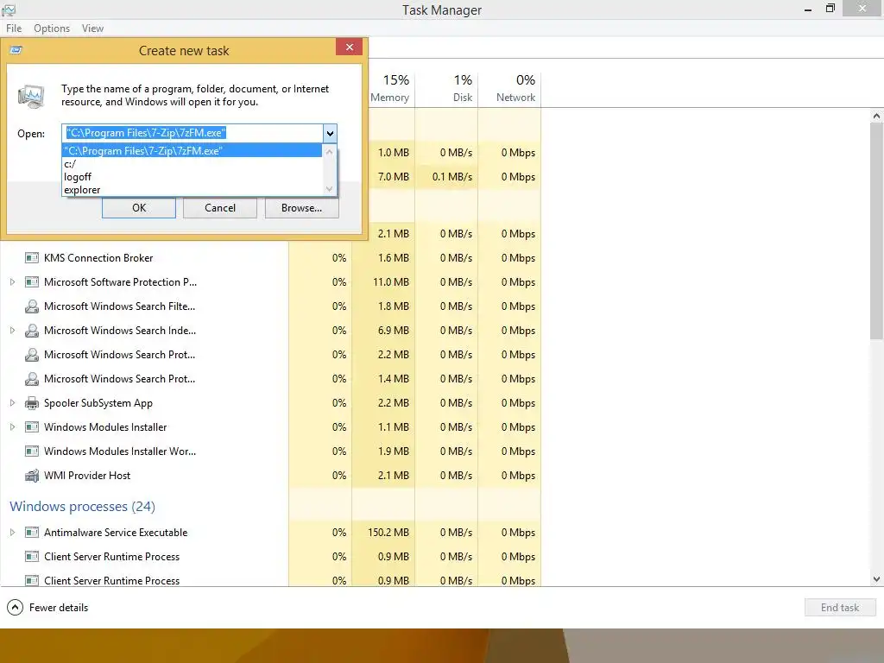Click the process list scrollbar down arrow
Screen dimensions: 884x663
tap(877, 579)
